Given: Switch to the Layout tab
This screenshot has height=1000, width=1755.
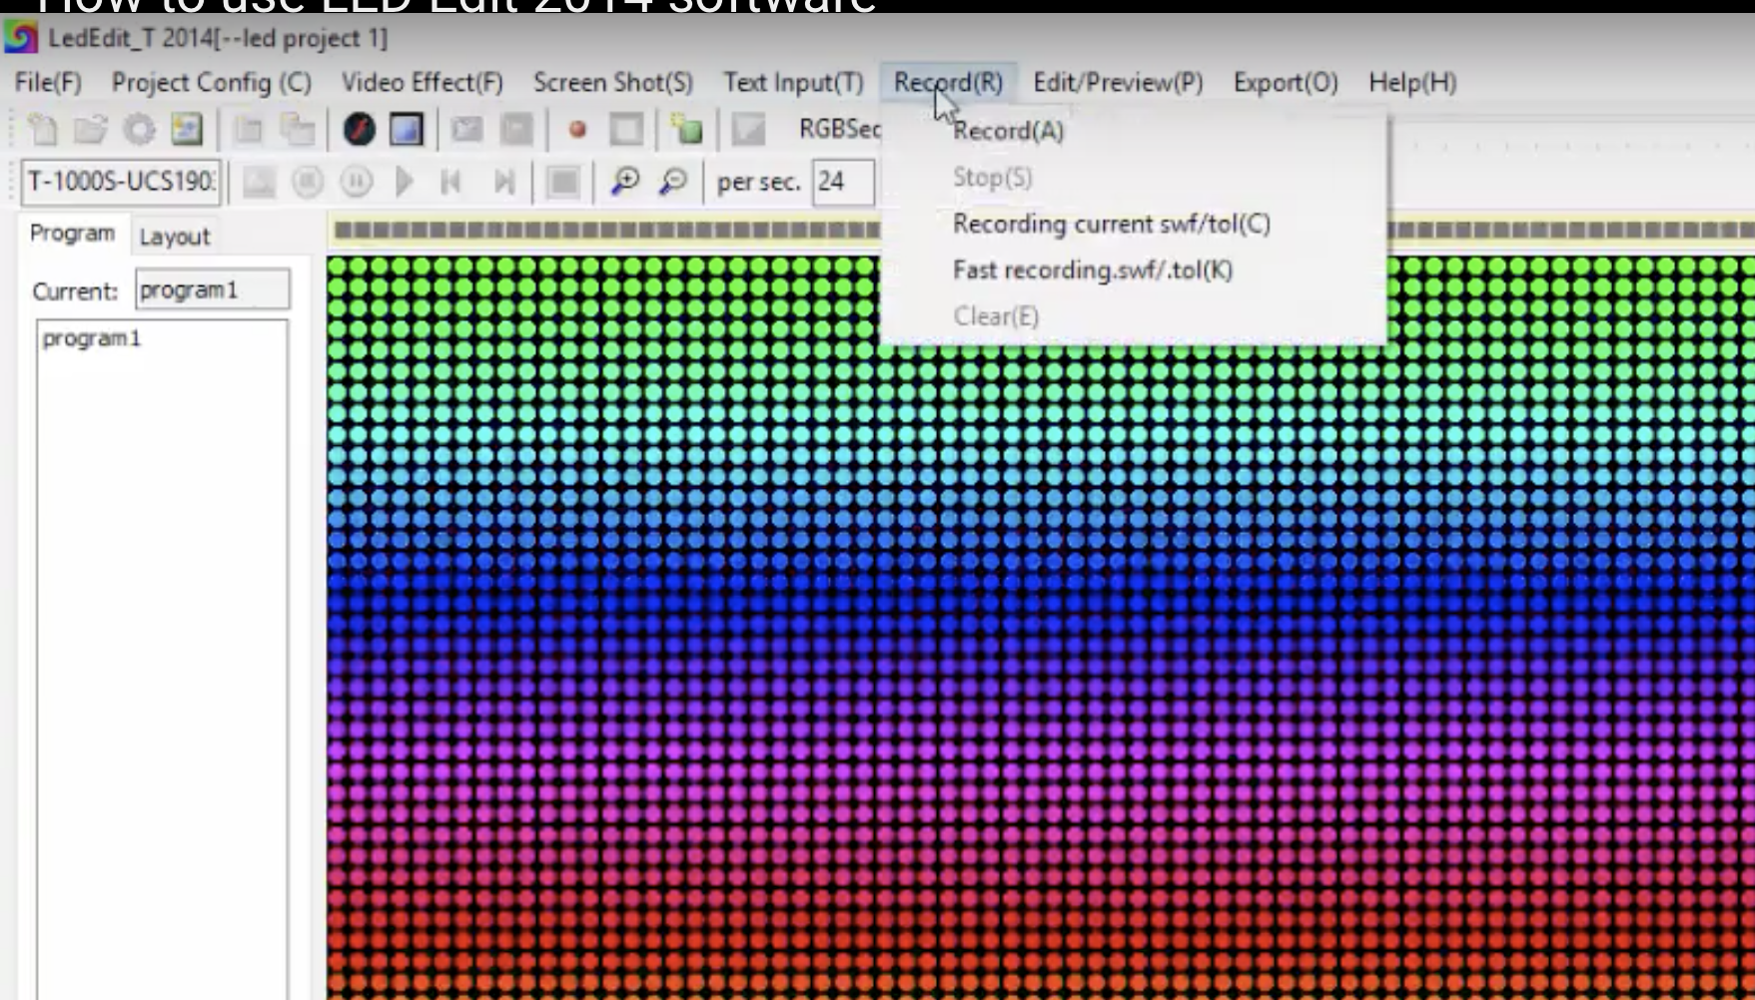Looking at the screenshot, I should [x=175, y=236].
